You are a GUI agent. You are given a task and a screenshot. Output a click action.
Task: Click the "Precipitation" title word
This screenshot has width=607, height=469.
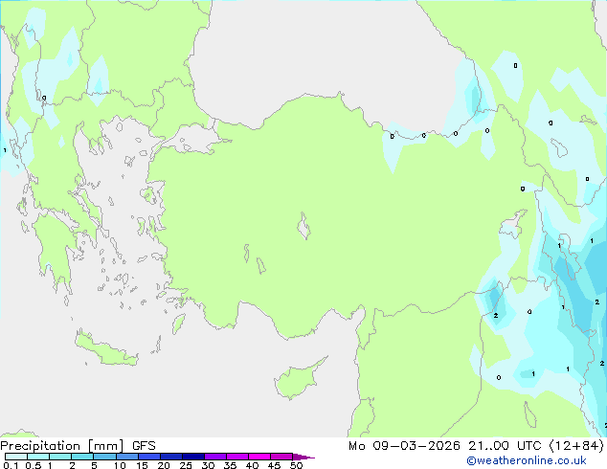tap(40, 446)
